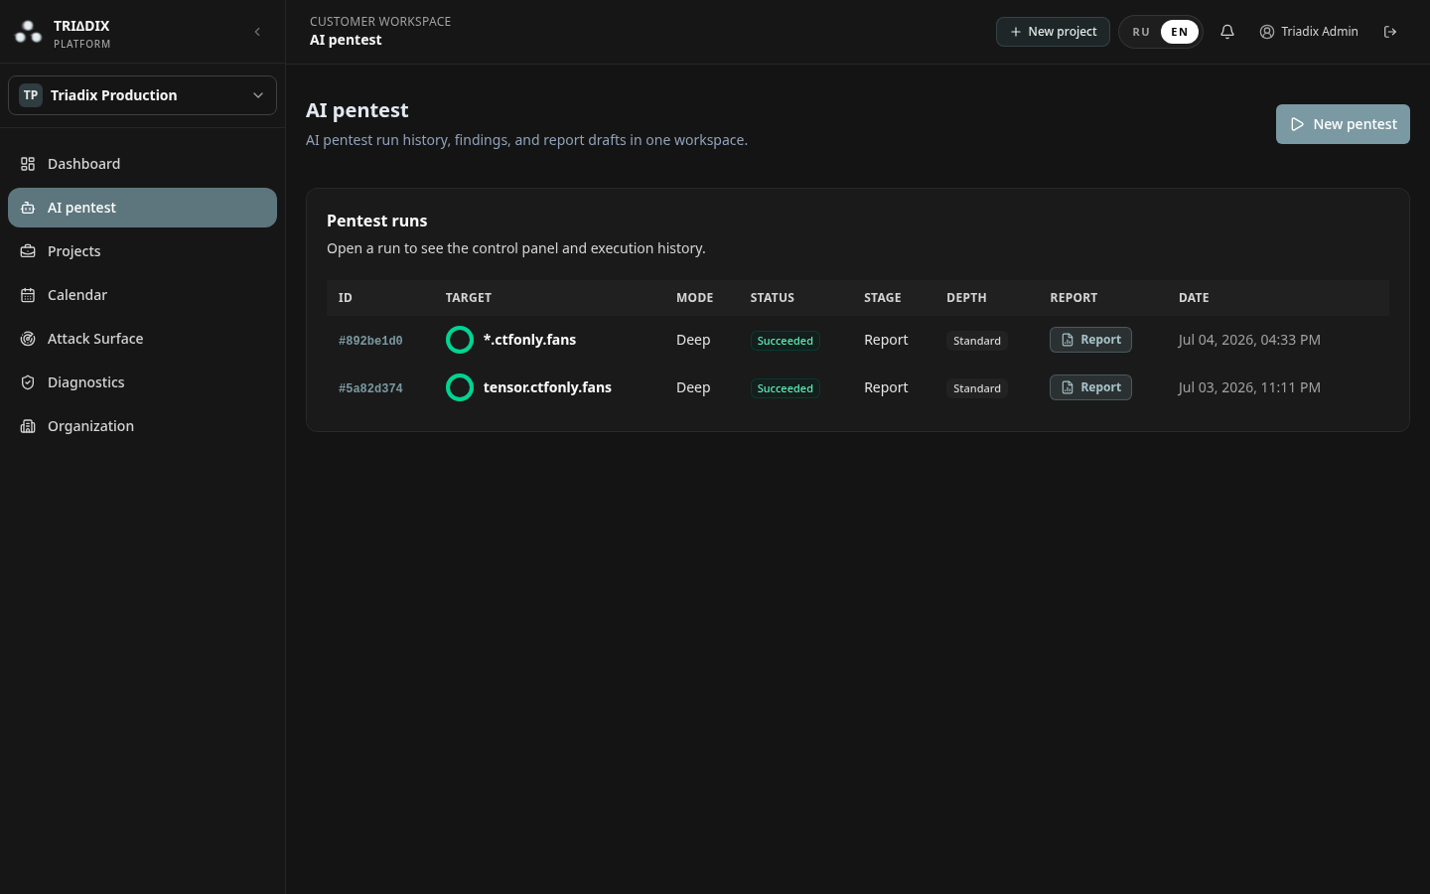
Task: Select AI pentest in the sidebar
Action: coord(142,208)
